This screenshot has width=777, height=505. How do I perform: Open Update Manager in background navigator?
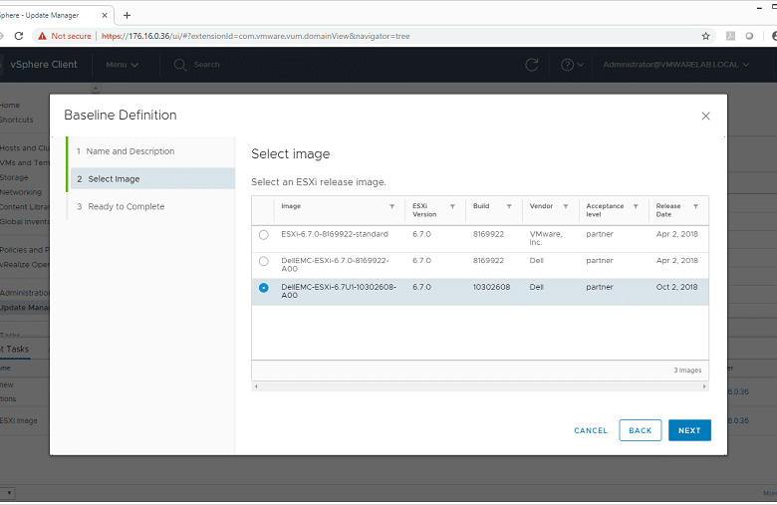point(24,307)
